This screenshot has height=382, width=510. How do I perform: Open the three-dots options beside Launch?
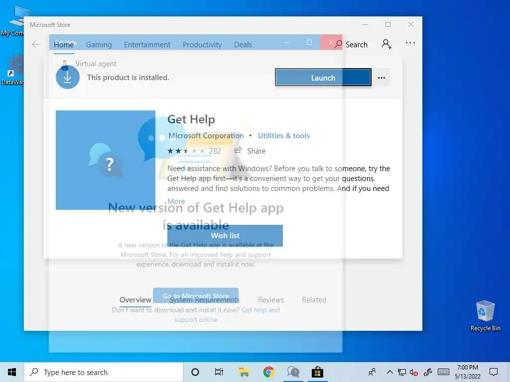click(381, 78)
